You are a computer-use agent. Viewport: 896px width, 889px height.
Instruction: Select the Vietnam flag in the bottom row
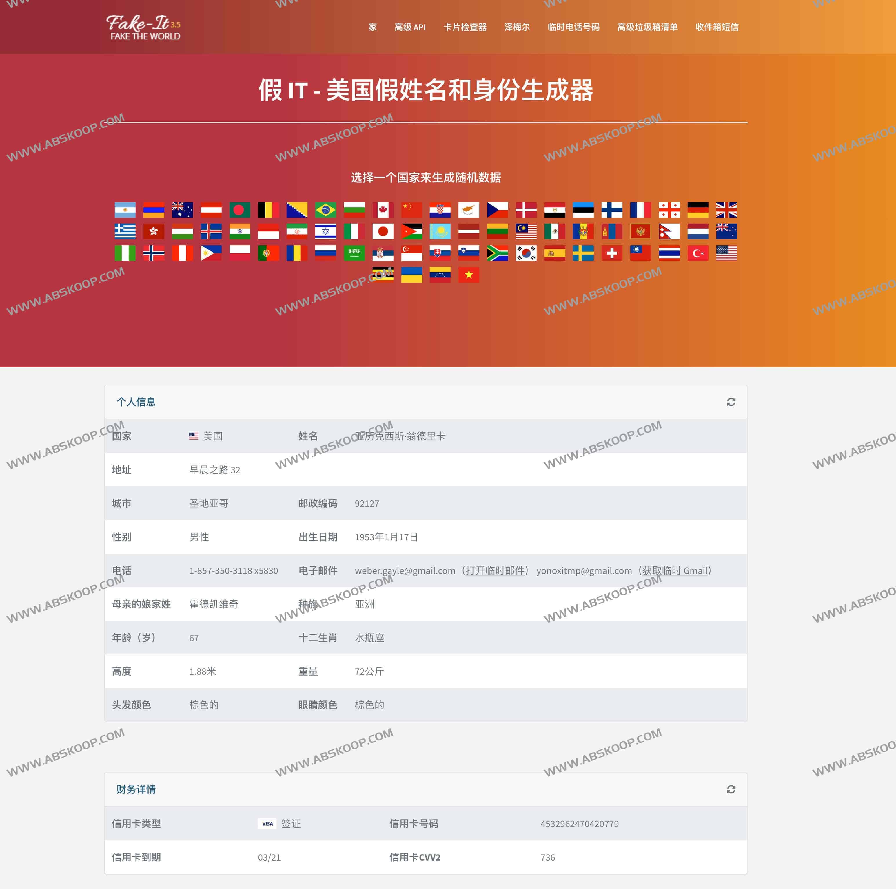click(x=468, y=275)
